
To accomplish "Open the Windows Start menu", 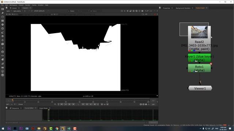I will coord(3,128).
